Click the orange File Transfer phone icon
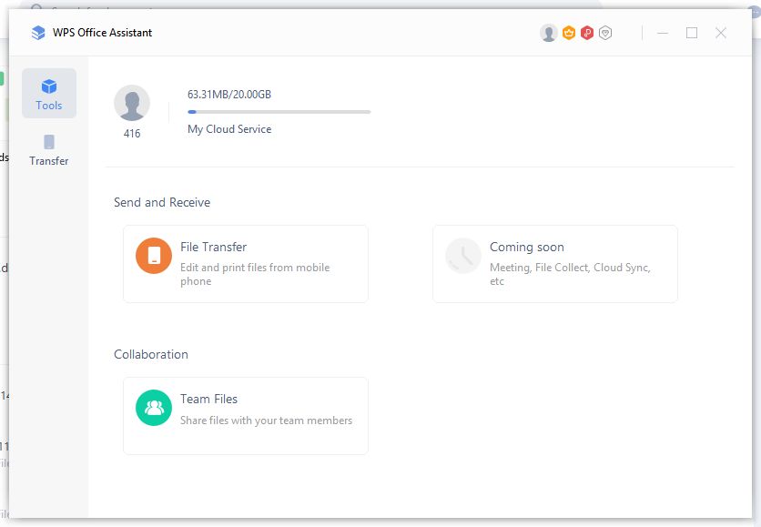Viewport: 761px width, 527px height. click(154, 256)
